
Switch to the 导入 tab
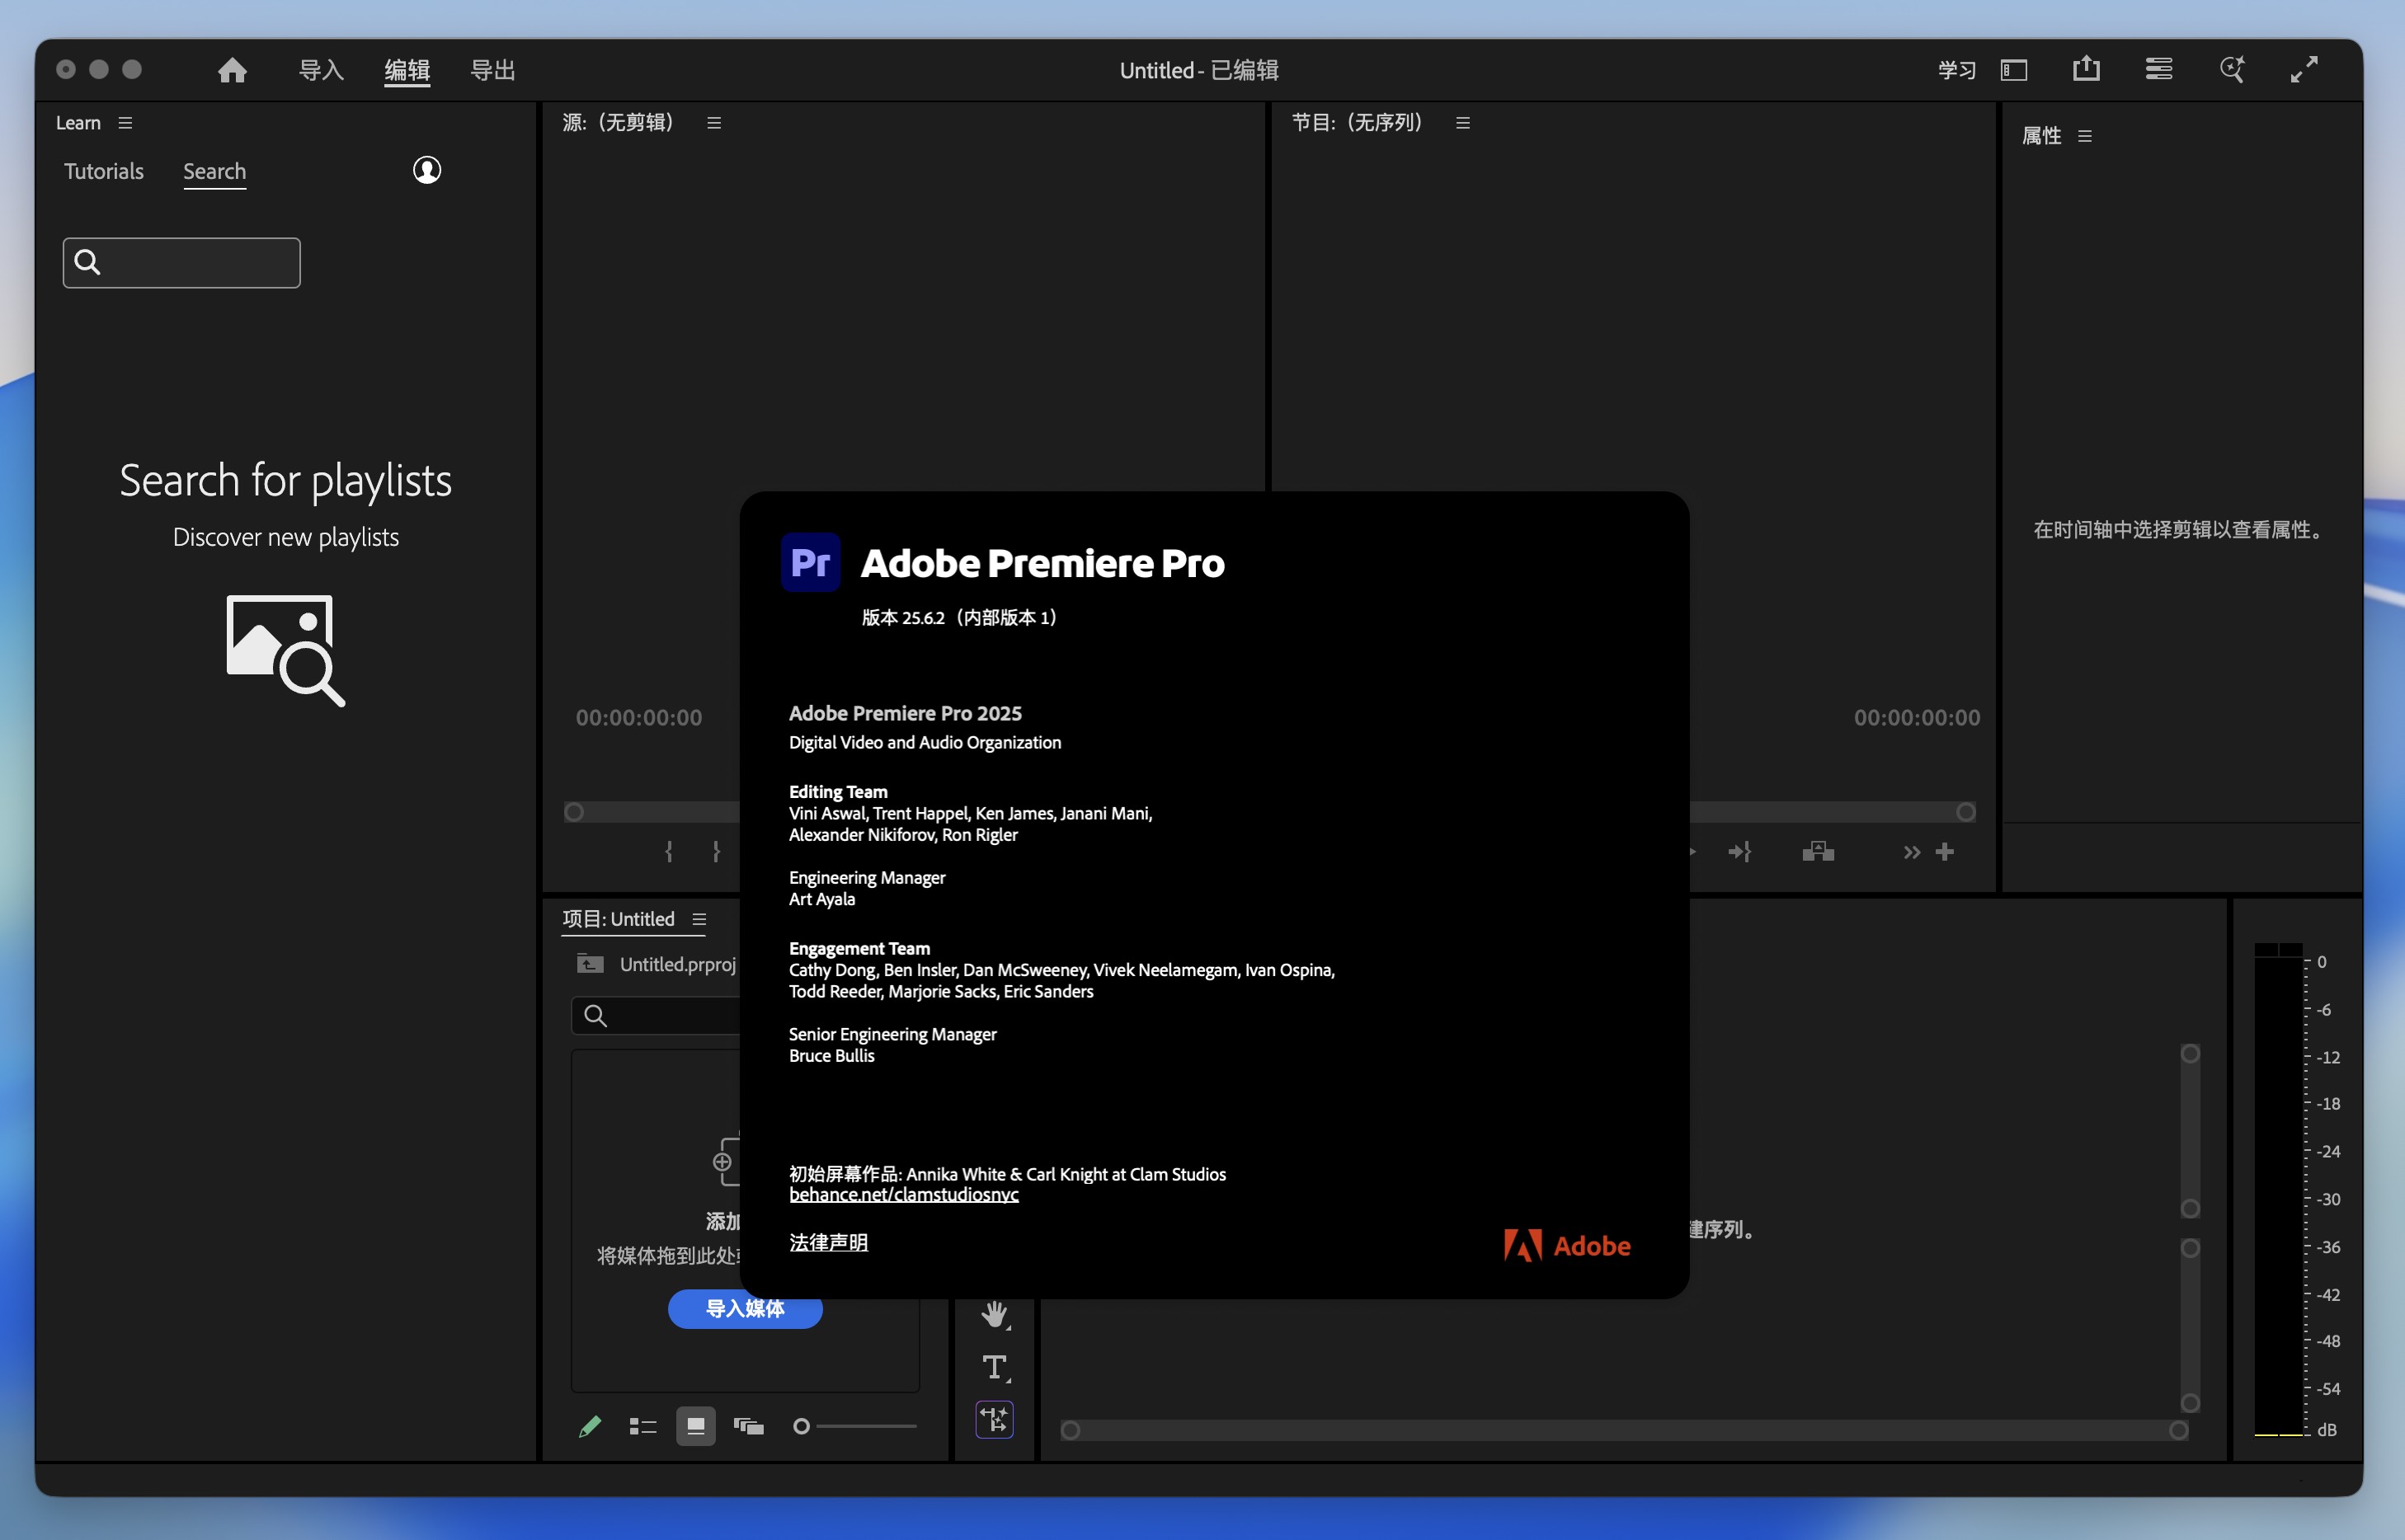[320, 70]
